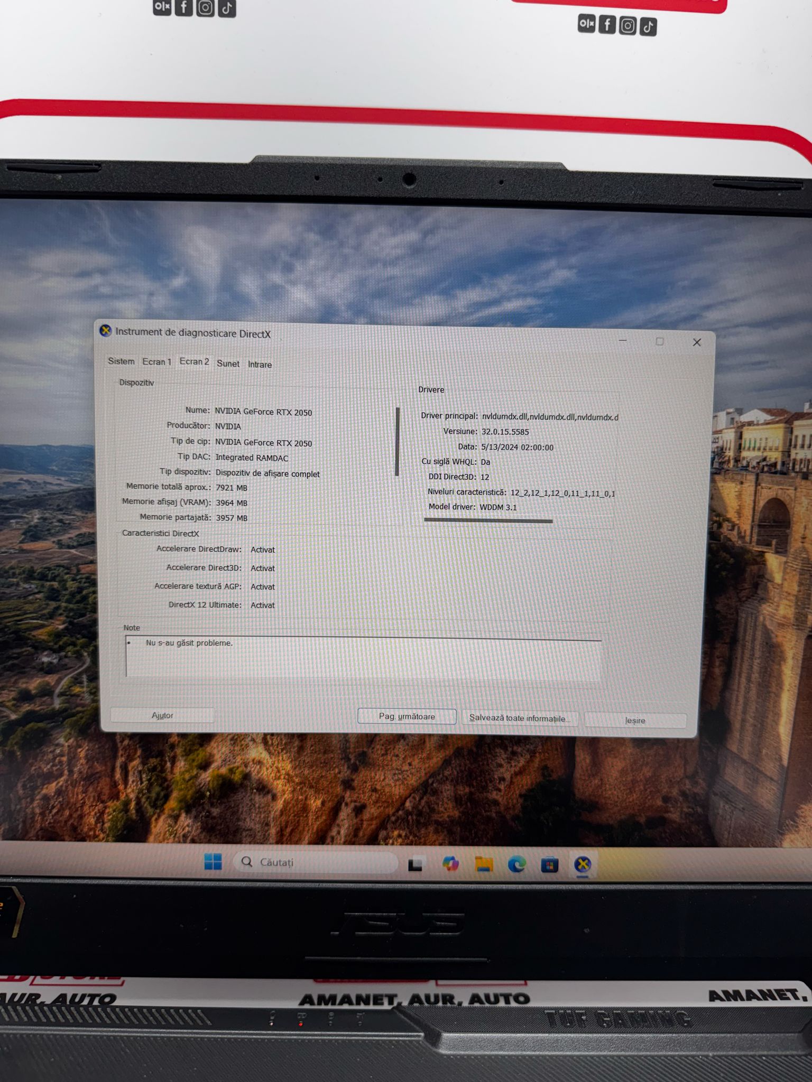
Task: Click Integrated RAMDAC value
Action: [x=252, y=458]
